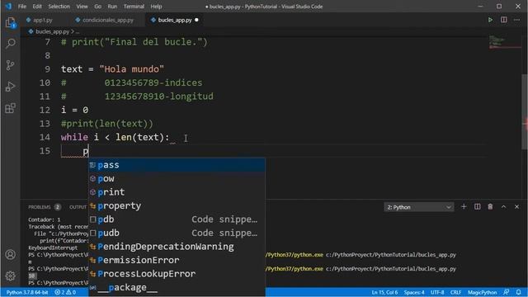Open File menu
This screenshot has height=297, width=528.
22,7
